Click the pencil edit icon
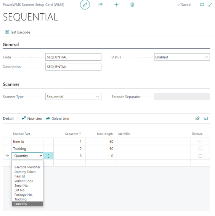 click(x=85, y=5)
